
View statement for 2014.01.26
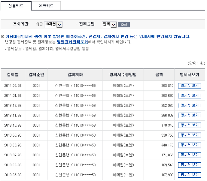pyautogui.click(x=189, y=96)
